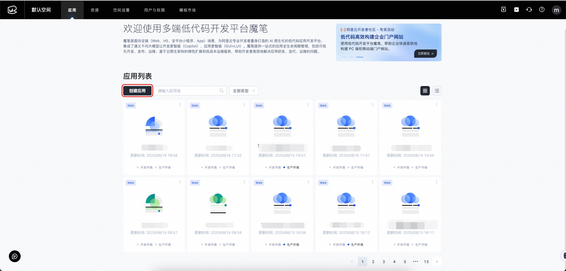The image size is (566, 271).
Task: Click Web tag on app updated 2025/08/15 17:47
Action: pos(323,105)
